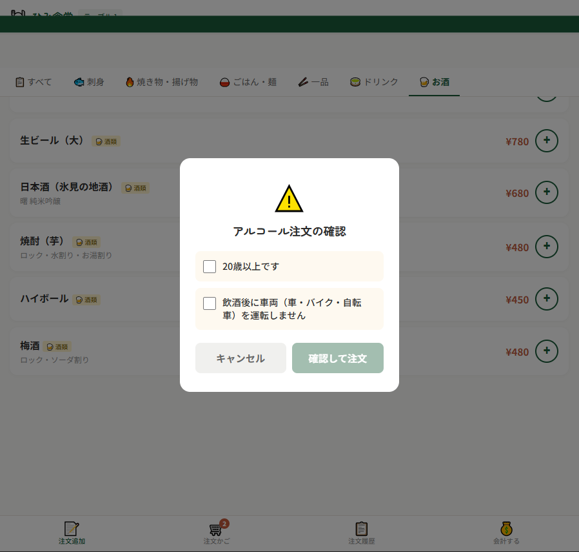Tick the 飲酒後に車両を運転しません checkbox

click(210, 303)
